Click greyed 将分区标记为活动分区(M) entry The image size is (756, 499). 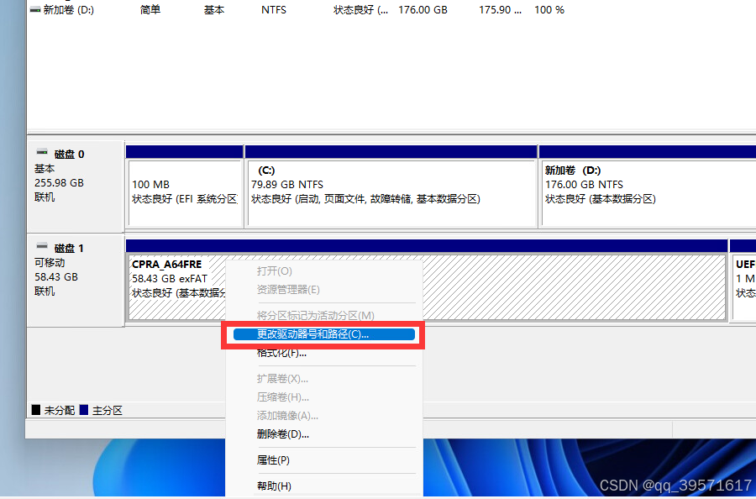click(x=315, y=316)
